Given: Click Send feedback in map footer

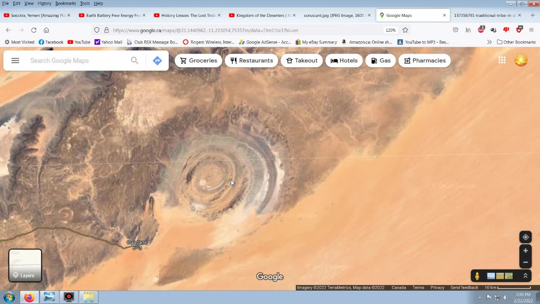Looking at the screenshot, I should pyautogui.click(x=464, y=288).
